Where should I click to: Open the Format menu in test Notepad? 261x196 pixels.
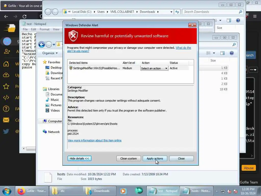(x=44, y=29)
